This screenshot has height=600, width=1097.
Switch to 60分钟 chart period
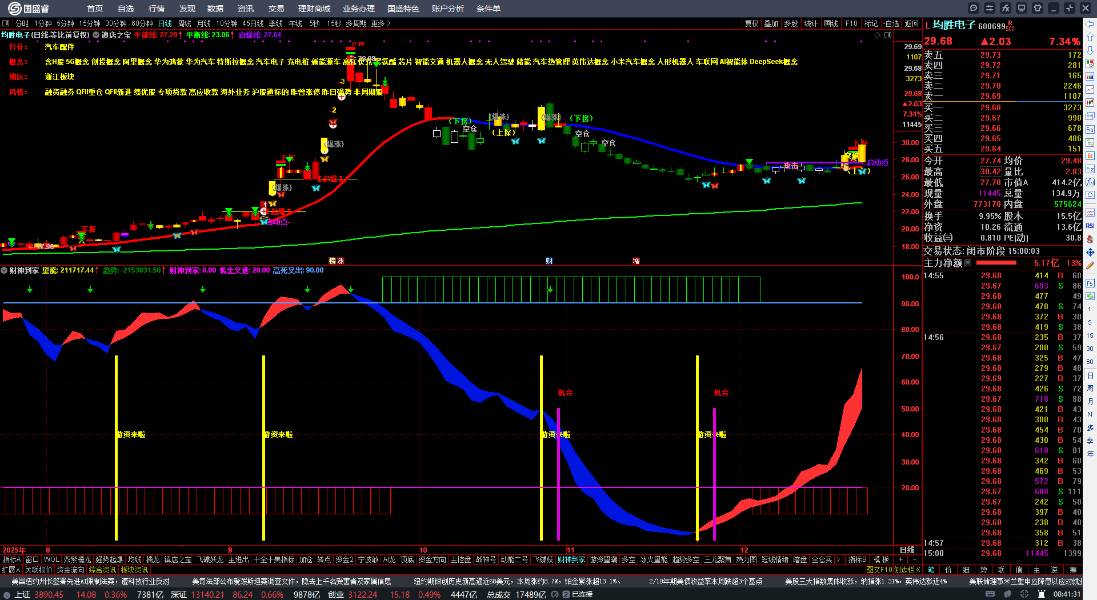click(x=142, y=23)
